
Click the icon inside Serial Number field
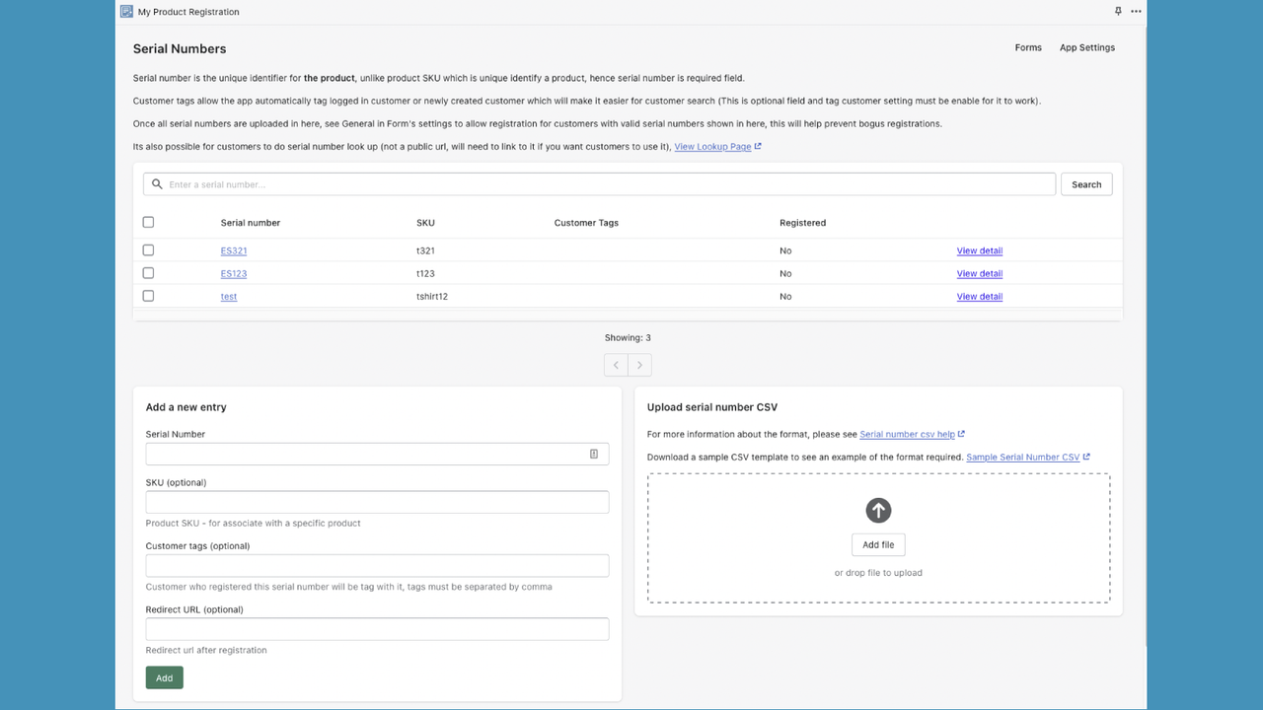594,454
